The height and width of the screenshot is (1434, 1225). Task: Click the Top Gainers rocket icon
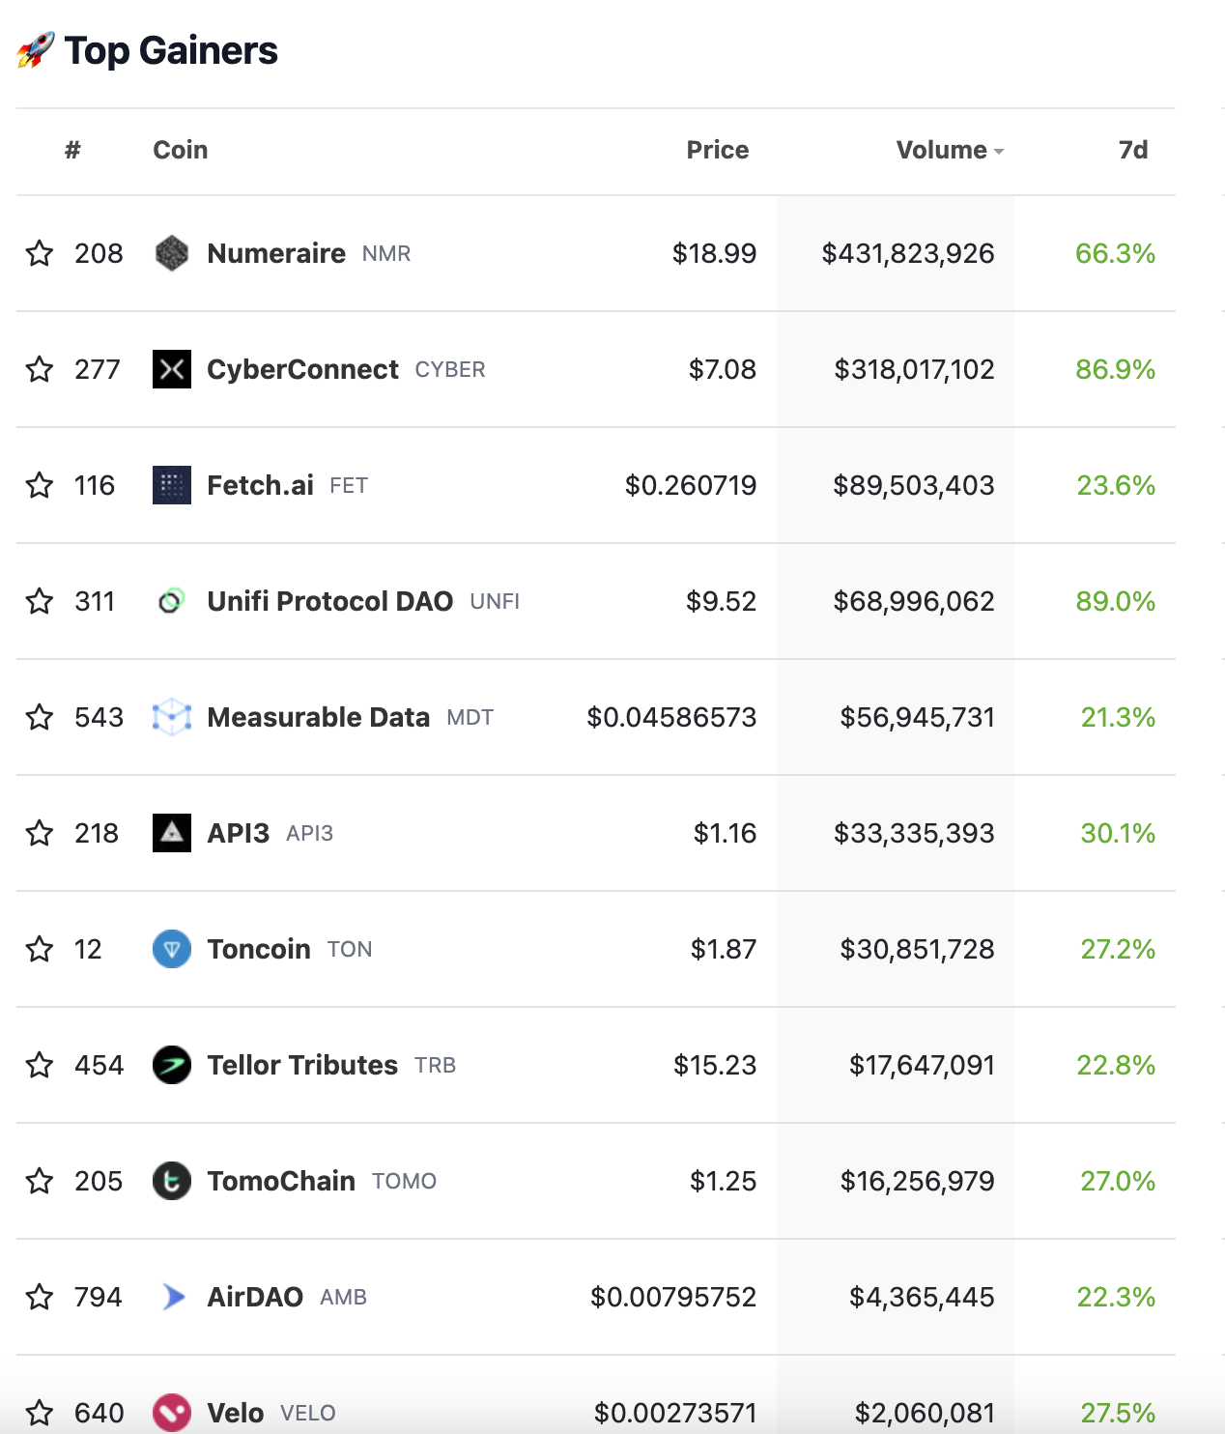(x=36, y=50)
